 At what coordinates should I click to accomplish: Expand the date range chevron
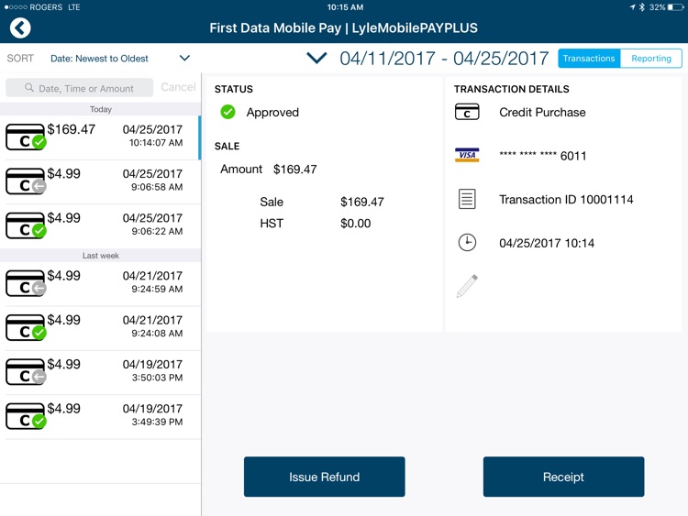tap(316, 58)
